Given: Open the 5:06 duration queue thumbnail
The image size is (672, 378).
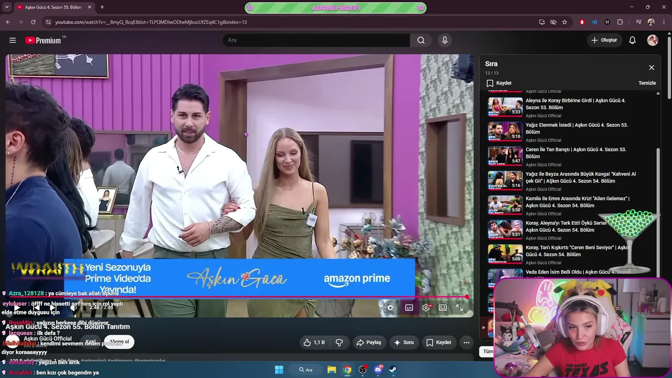Looking at the screenshot, I should click(x=505, y=254).
